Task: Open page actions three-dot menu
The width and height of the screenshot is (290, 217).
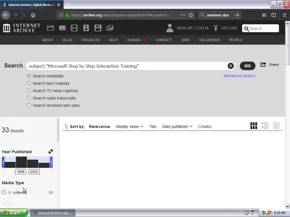Action: pos(183,15)
